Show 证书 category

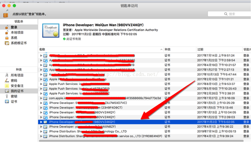pos(19,101)
